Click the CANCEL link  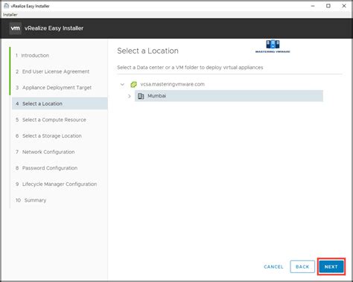click(x=273, y=267)
